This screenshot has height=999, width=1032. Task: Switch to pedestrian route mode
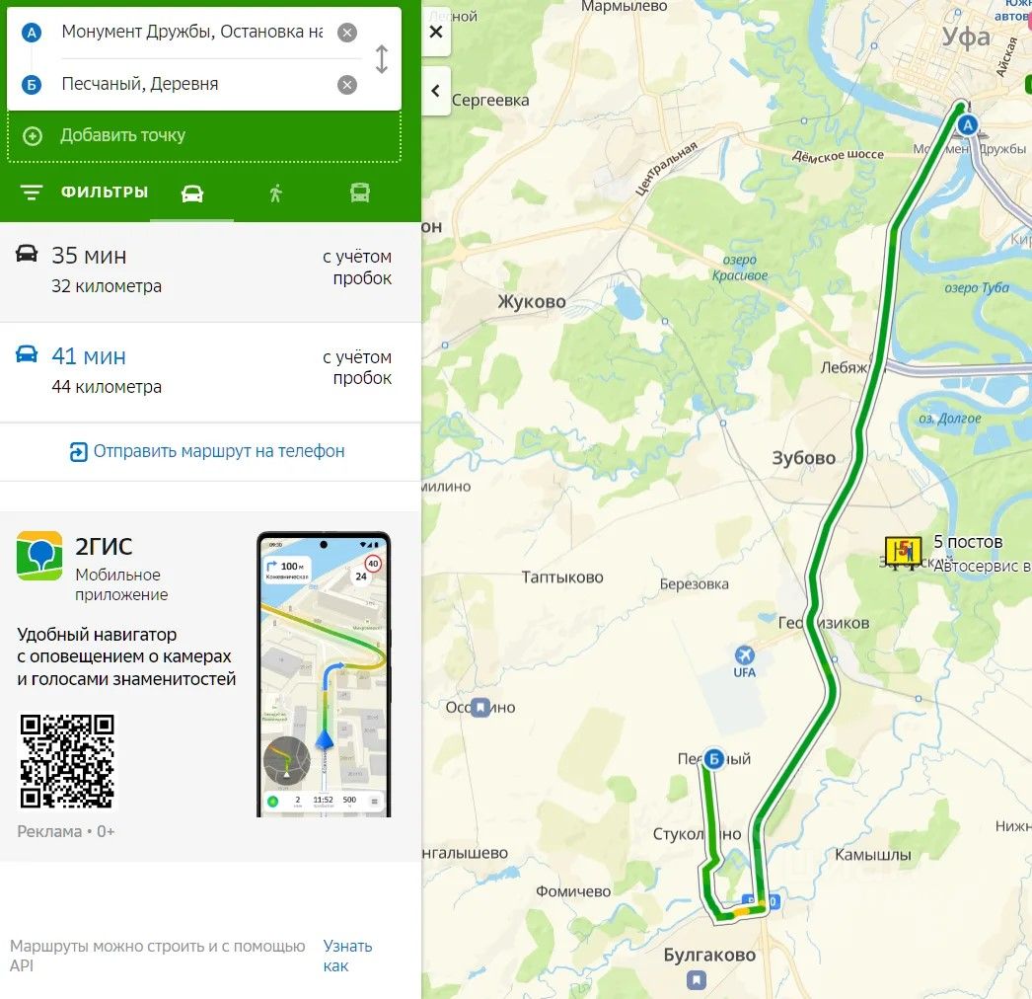click(276, 192)
